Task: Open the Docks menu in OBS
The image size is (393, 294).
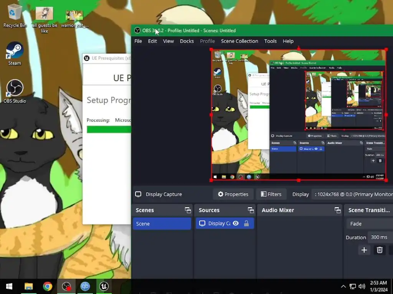Action: click(x=187, y=41)
